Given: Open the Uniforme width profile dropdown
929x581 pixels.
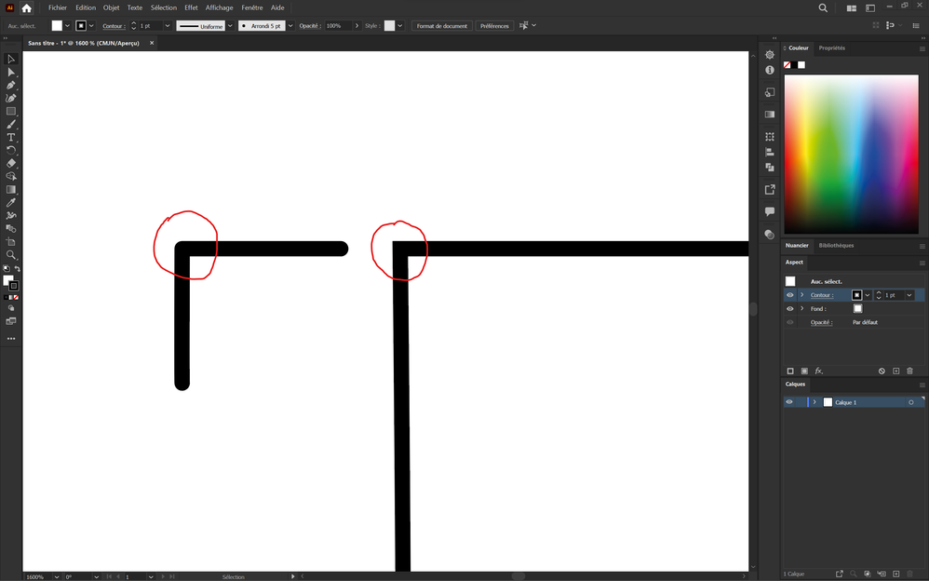Looking at the screenshot, I should pos(230,25).
